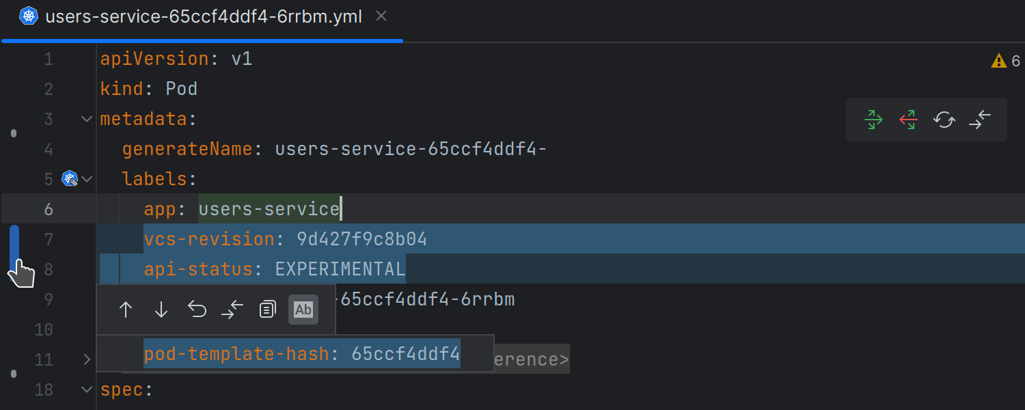This screenshot has height=410, width=1025.
Task: Click the red pull-from-cluster arrow icon
Action: (908, 119)
